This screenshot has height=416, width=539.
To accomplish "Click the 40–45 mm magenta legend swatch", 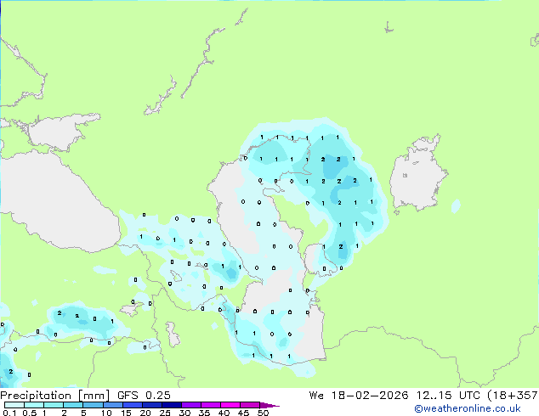I will click(230, 405).
